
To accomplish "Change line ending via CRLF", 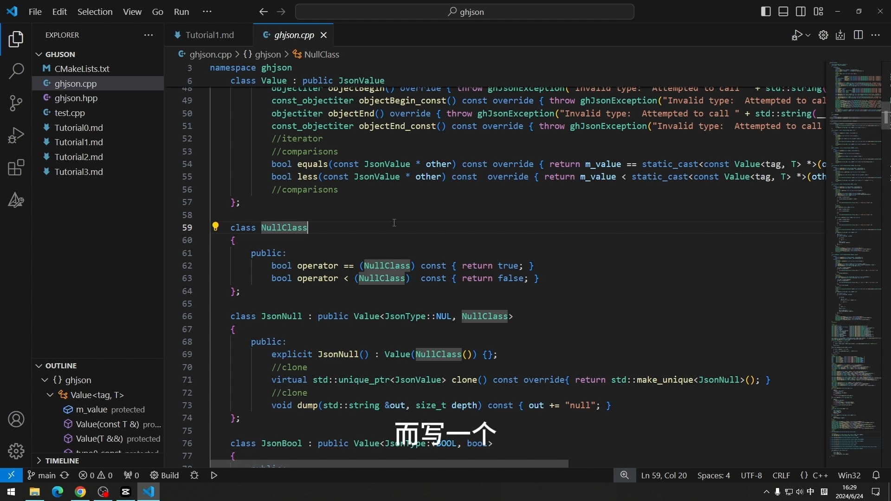I will 781,475.
